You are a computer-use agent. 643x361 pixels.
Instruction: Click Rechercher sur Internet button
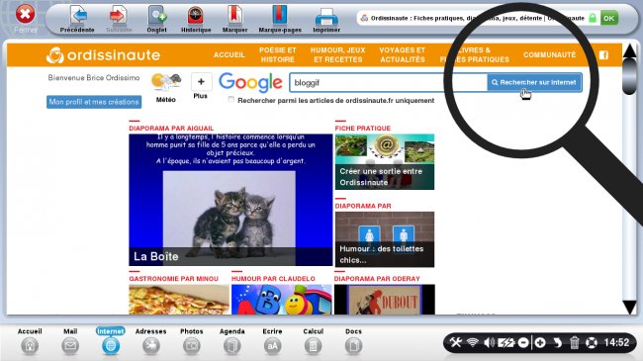(534, 82)
